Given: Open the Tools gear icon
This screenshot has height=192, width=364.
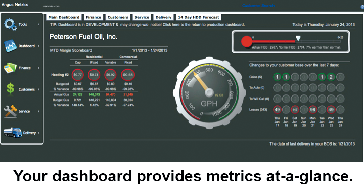Looking at the screenshot, I should (x=10, y=24).
